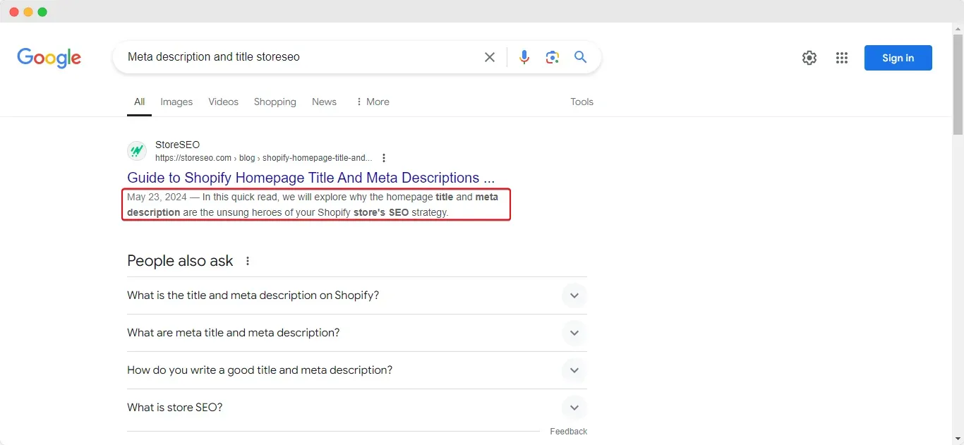
Task: Switch to the Images tab
Action: (x=176, y=102)
